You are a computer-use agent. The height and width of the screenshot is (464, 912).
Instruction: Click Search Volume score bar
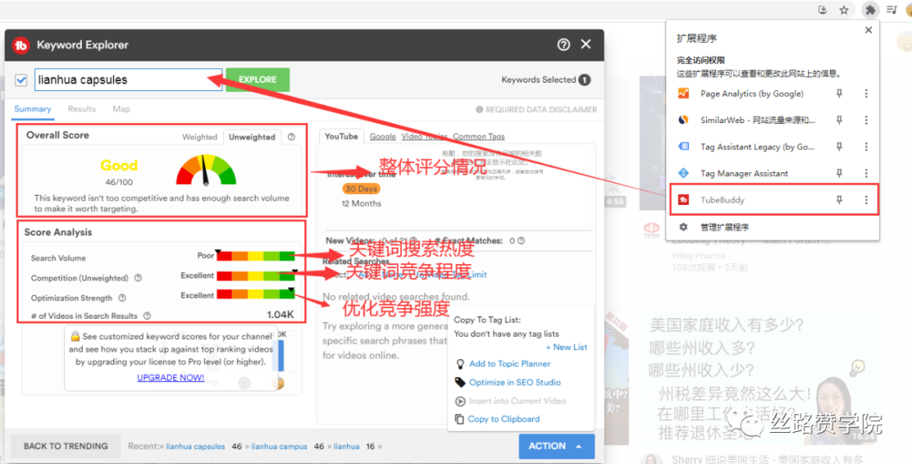pos(256,256)
